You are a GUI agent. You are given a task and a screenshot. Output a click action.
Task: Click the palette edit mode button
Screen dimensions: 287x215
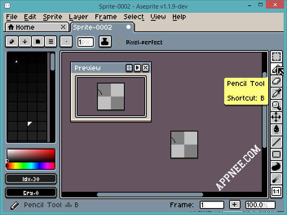[12, 42]
